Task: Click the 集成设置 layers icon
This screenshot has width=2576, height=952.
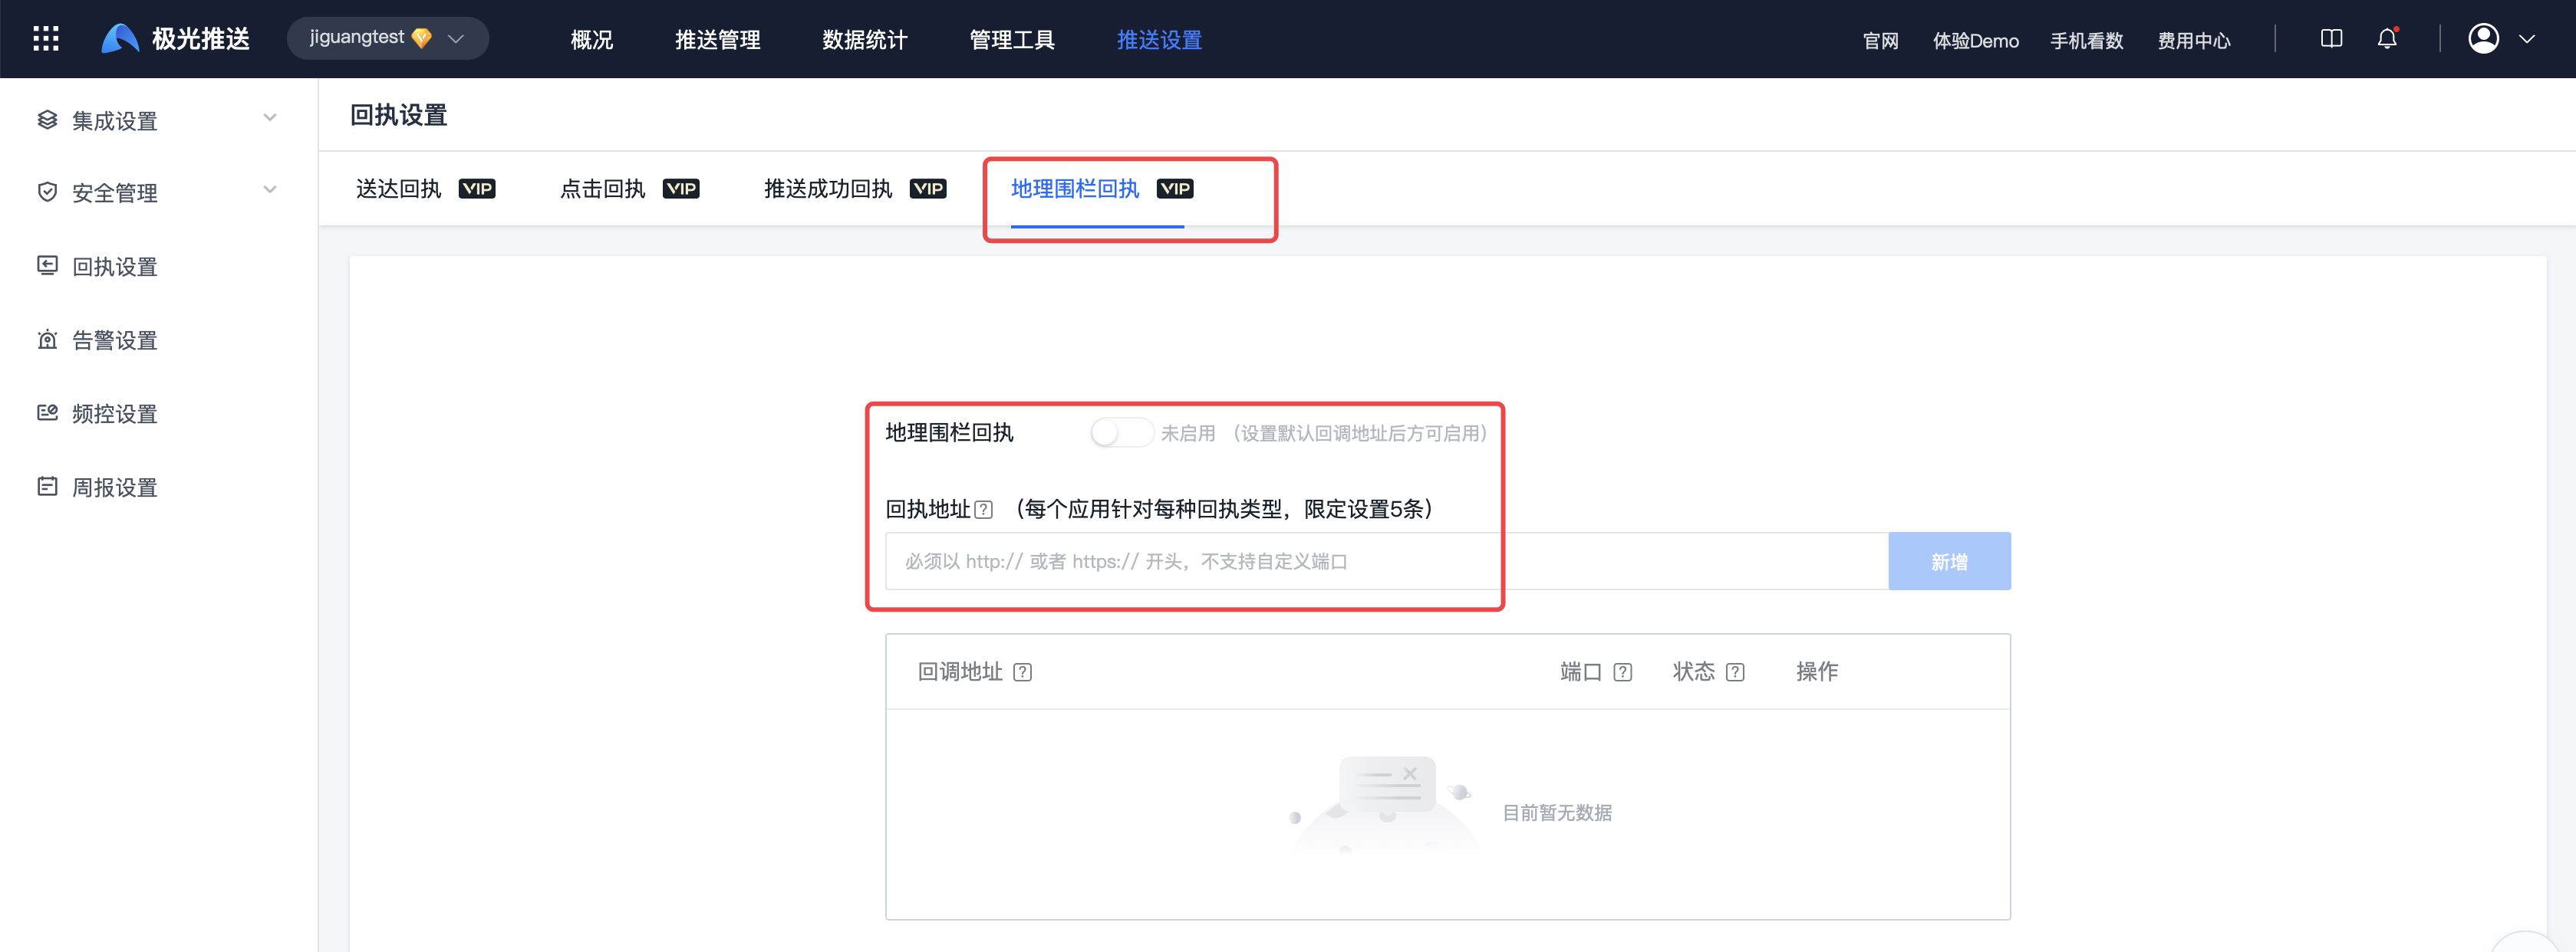Action: pyautogui.click(x=47, y=120)
